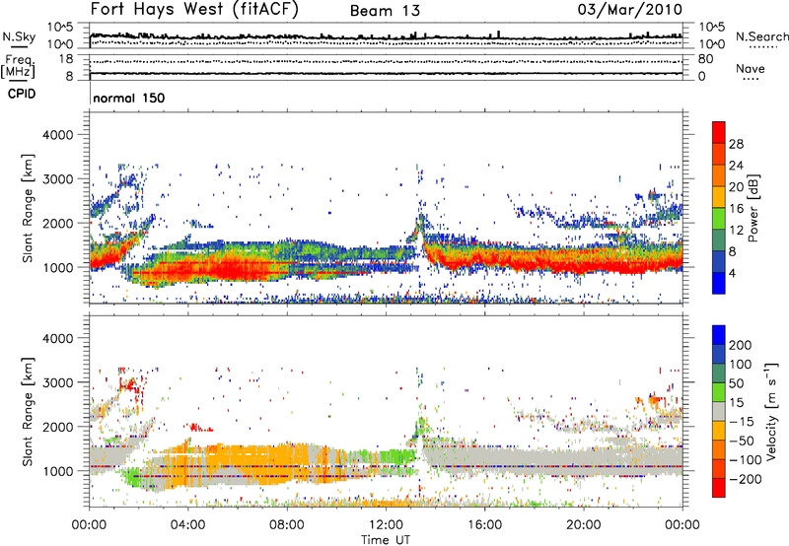
Task: Select the '-100' Velocity colorbar tick label
Action: coord(746,460)
